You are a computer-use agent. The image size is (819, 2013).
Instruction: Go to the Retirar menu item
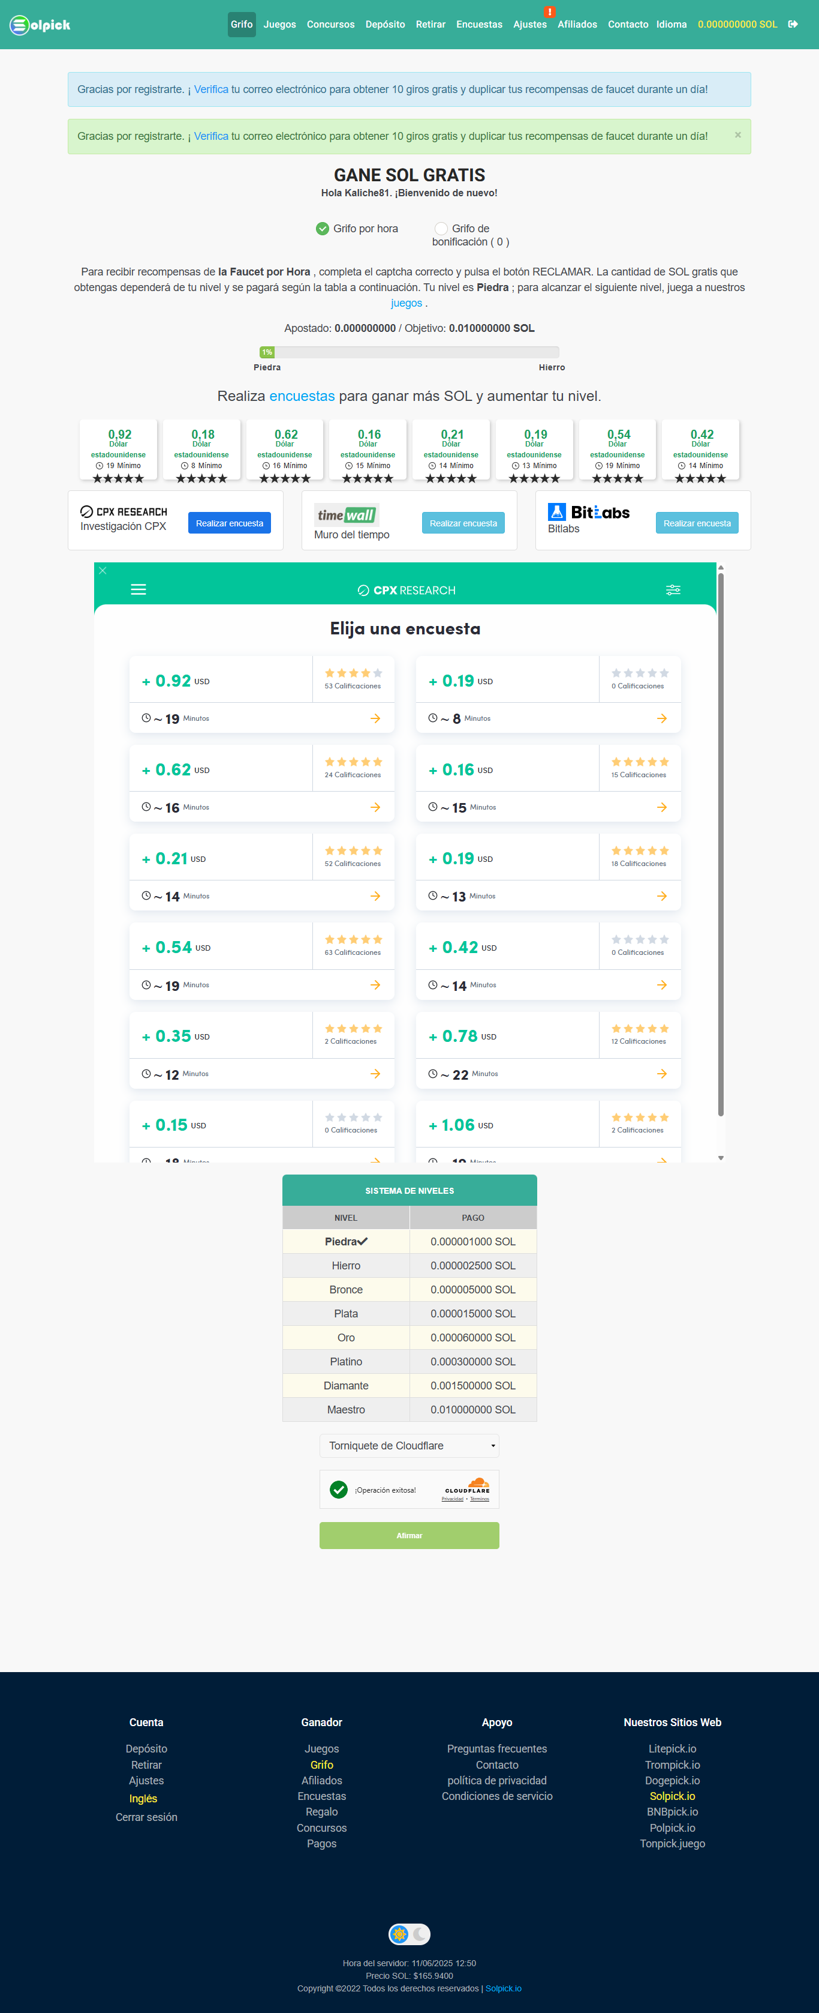pyautogui.click(x=430, y=24)
